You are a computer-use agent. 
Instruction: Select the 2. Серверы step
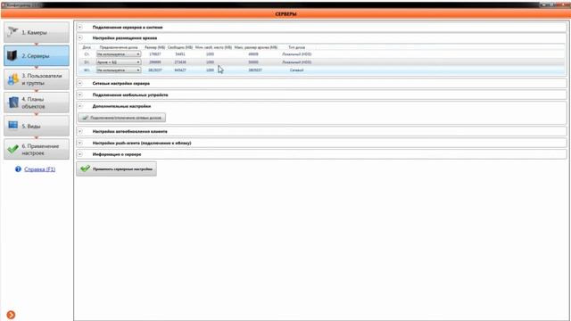pyautogui.click(x=37, y=55)
